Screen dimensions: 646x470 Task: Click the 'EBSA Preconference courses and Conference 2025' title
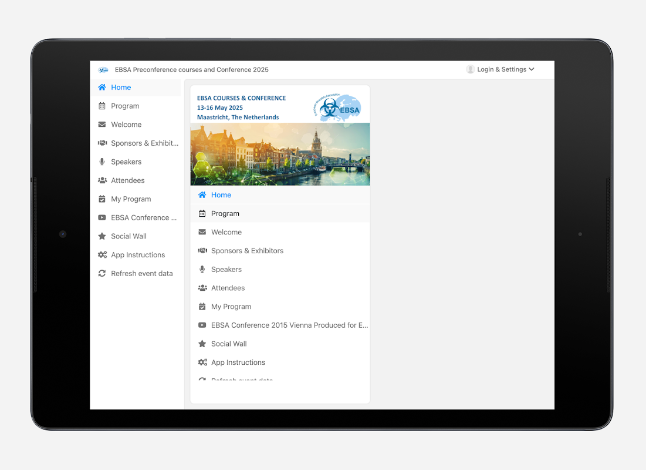click(192, 70)
